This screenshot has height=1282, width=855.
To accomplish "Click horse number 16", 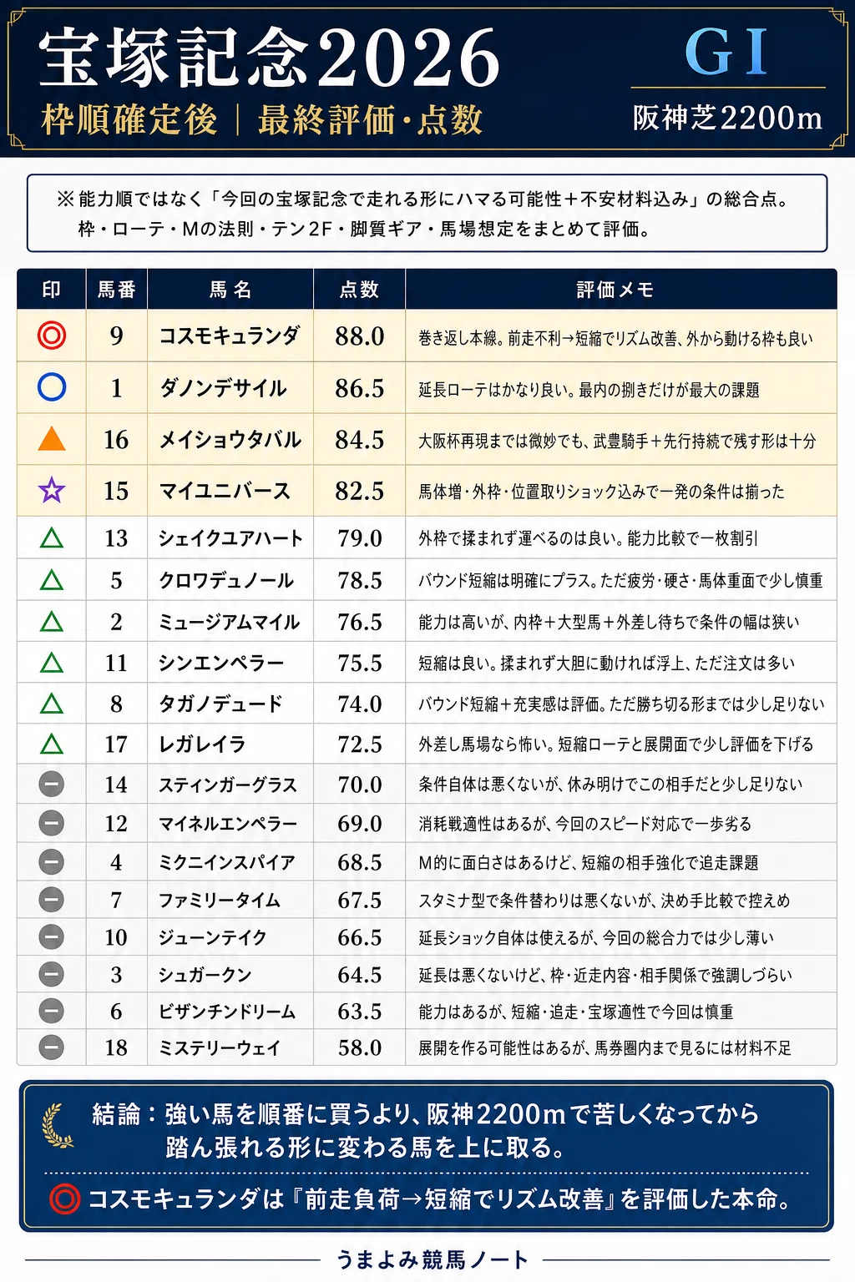I will click(116, 440).
